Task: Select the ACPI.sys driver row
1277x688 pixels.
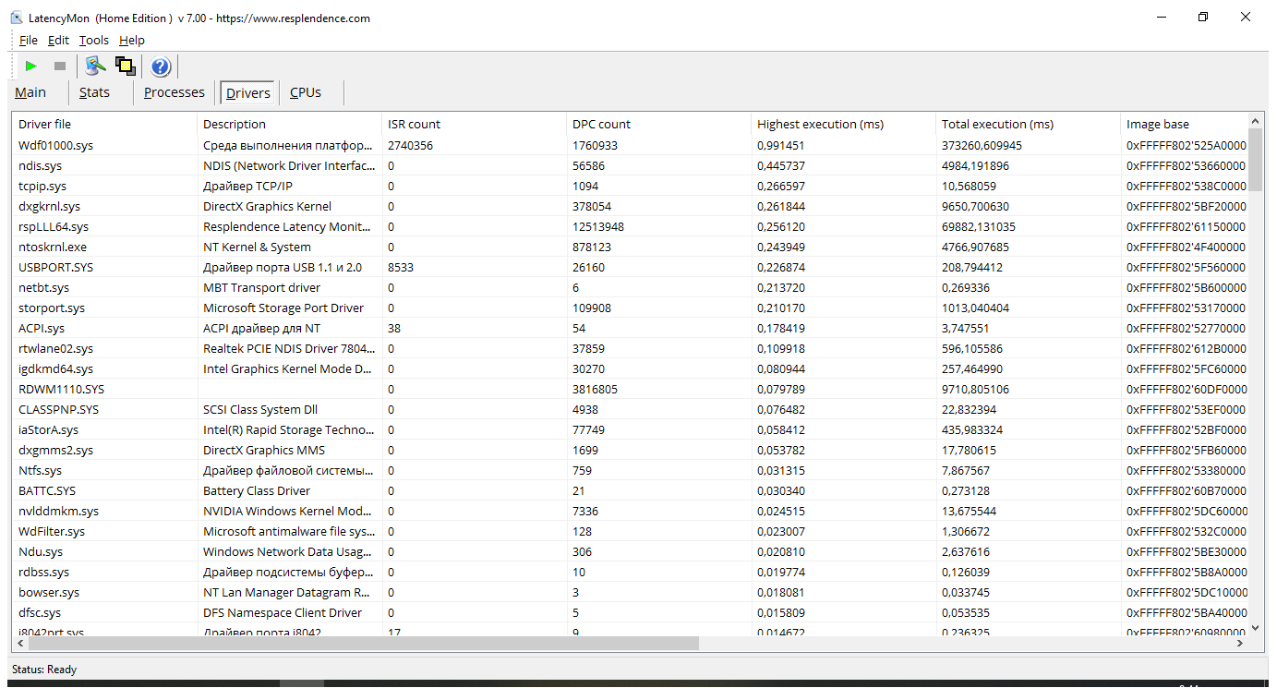Action: (x=630, y=328)
